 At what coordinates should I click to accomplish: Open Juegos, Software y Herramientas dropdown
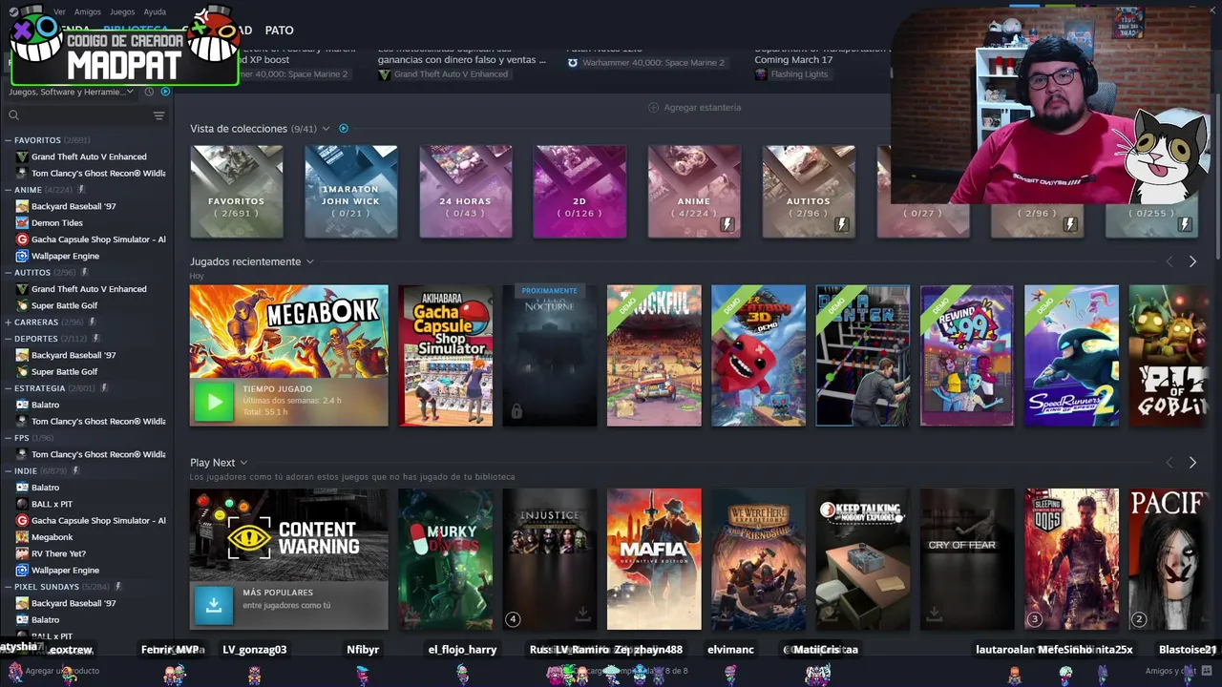[x=73, y=92]
